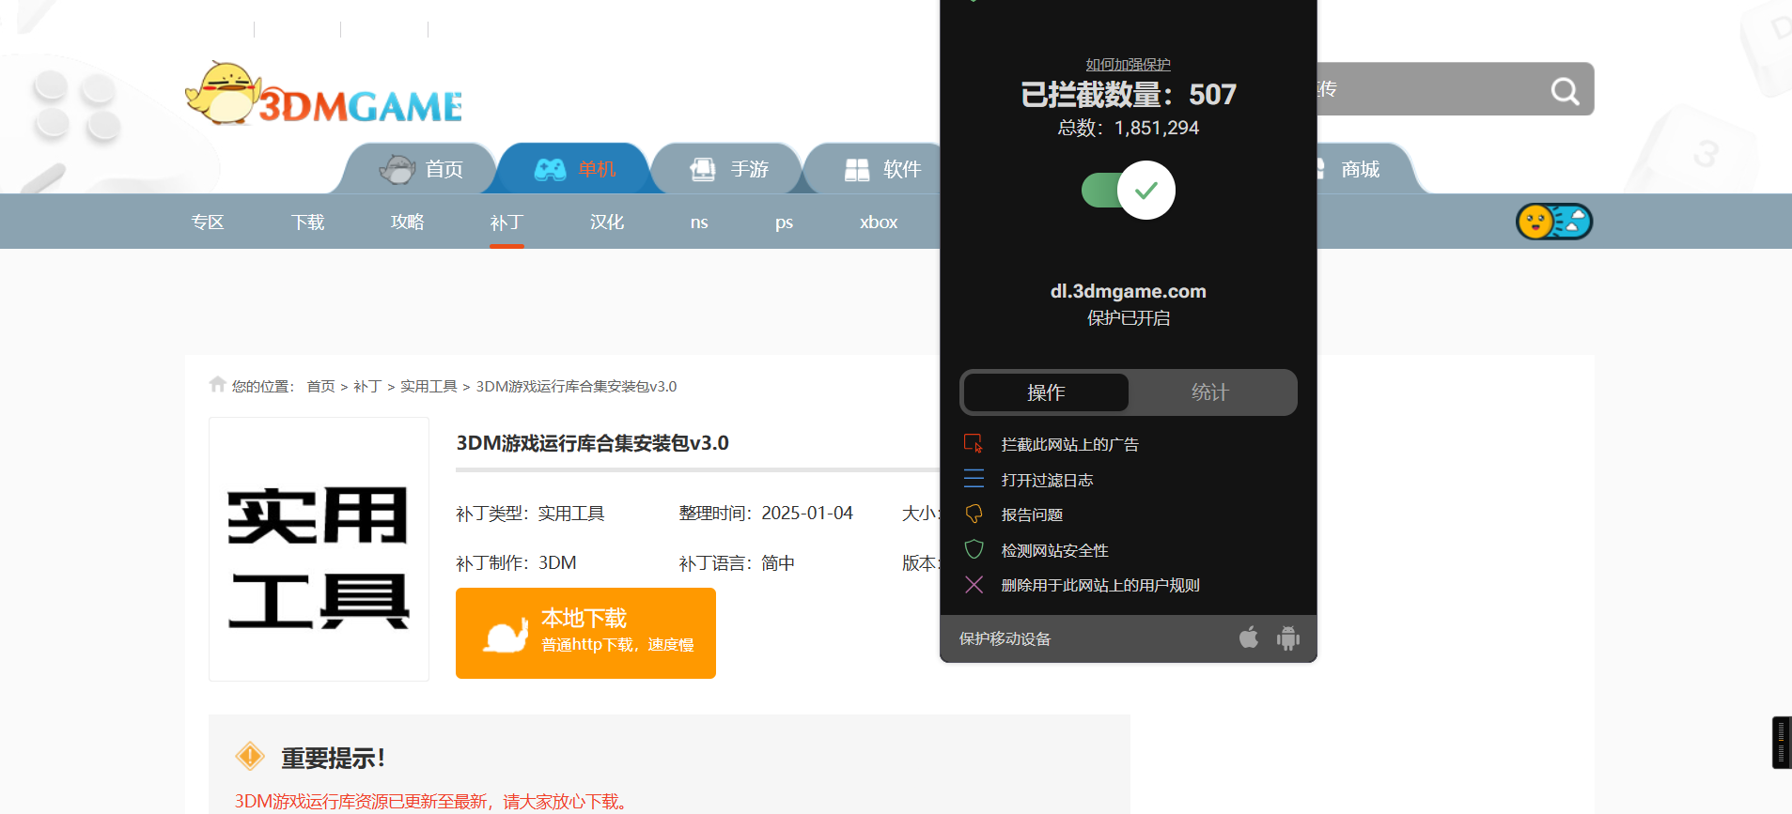Select the 操作 tab
The width and height of the screenshot is (1792, 814).
pyautogui.click(x=1046, y=392)
